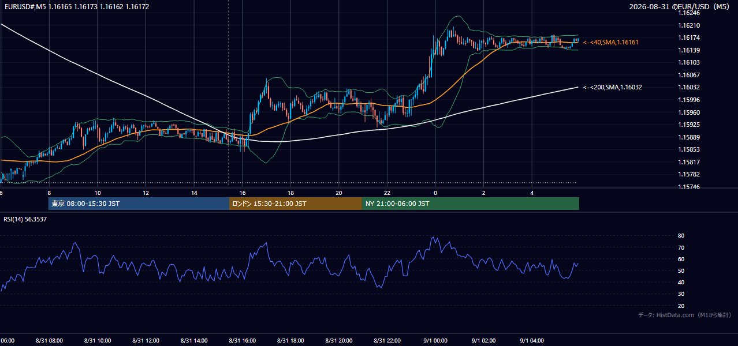The image size is (738, 346).
Task: Click hour tick 22 on price chart axis
Action: [387, 193]
